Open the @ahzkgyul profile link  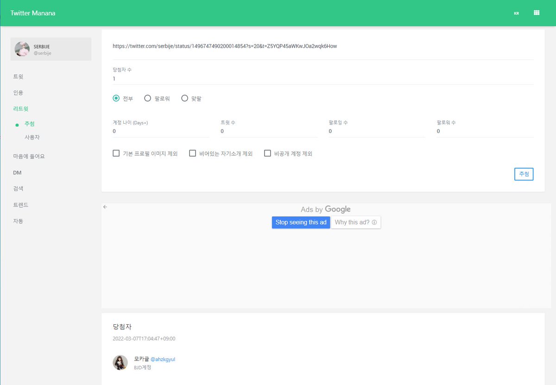[x=163, y=359]
